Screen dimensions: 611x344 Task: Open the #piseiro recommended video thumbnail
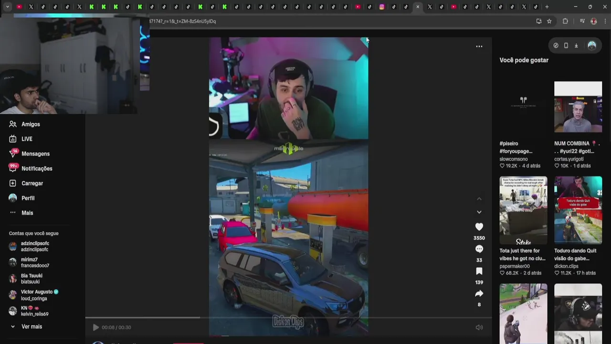523,107
